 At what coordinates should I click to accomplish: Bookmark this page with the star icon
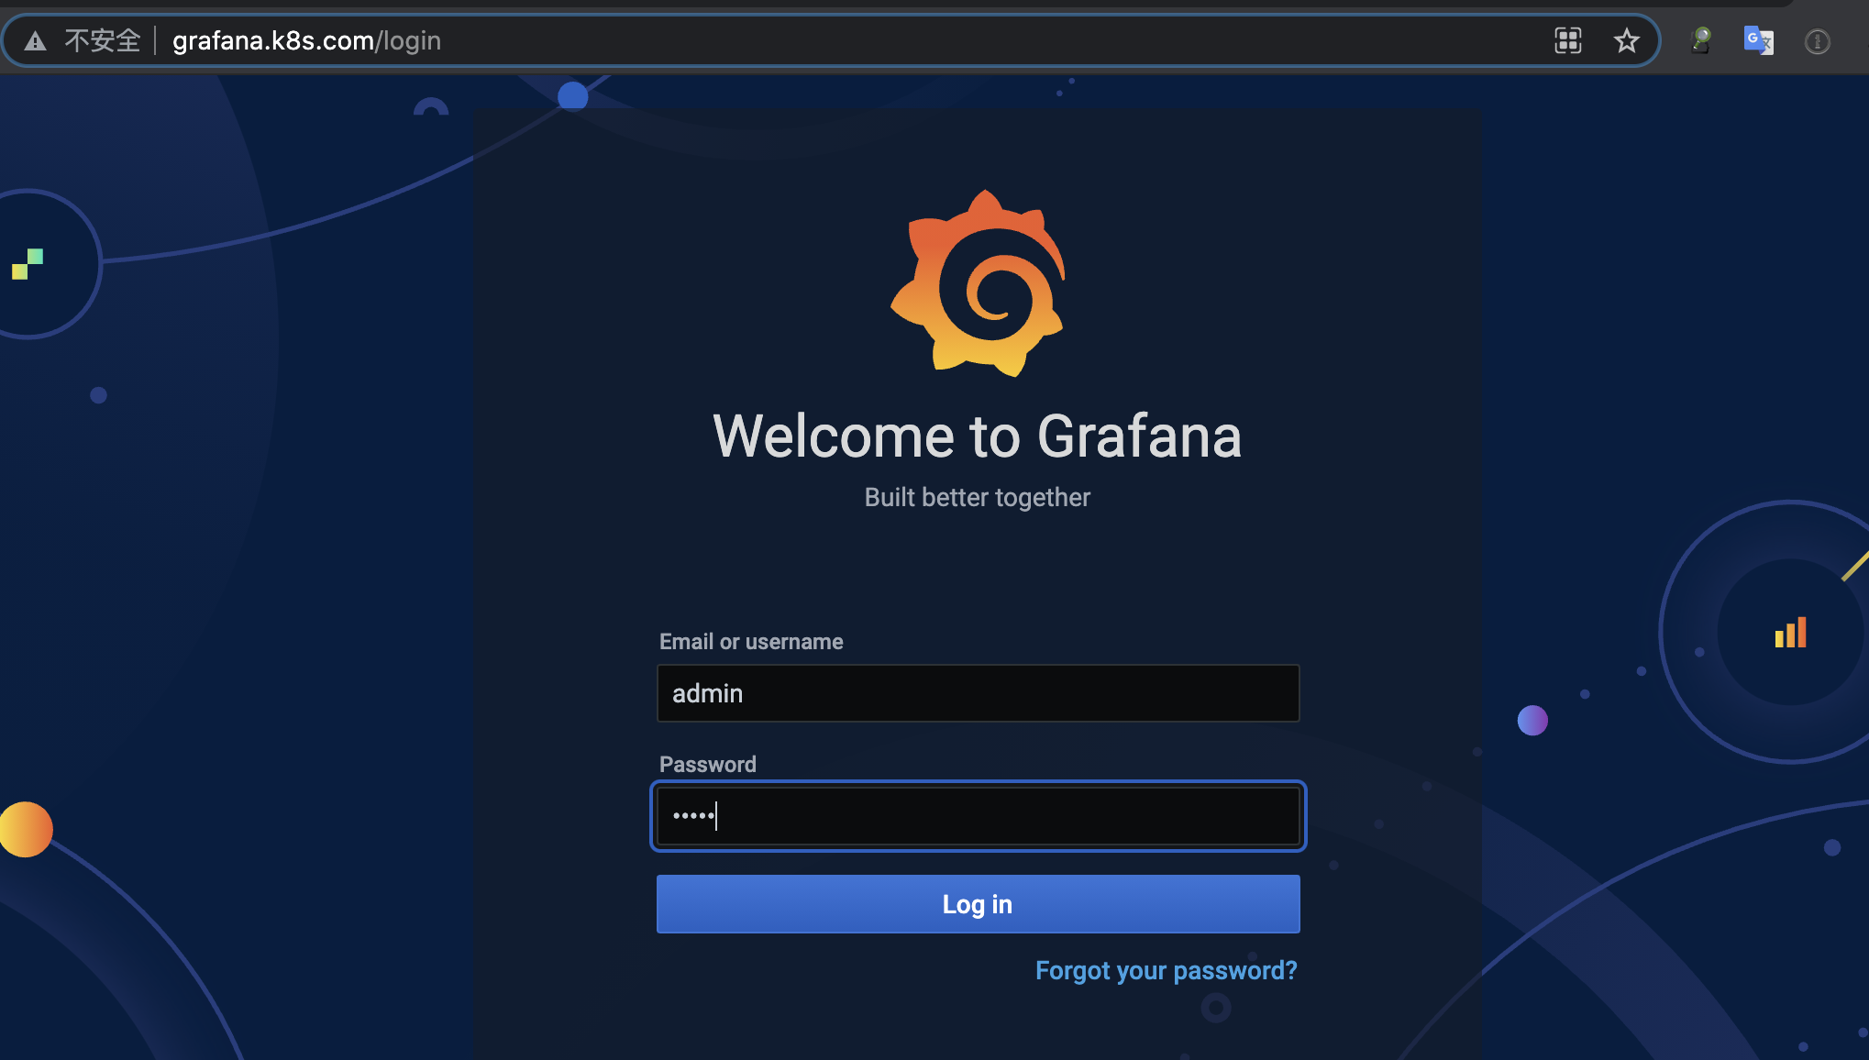point(1626,40)
